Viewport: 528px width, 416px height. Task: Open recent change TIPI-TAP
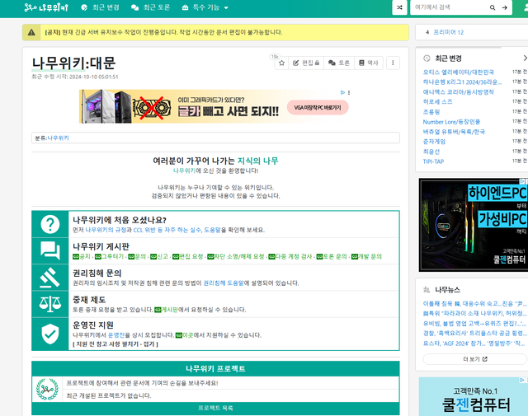tap(433, 161)
